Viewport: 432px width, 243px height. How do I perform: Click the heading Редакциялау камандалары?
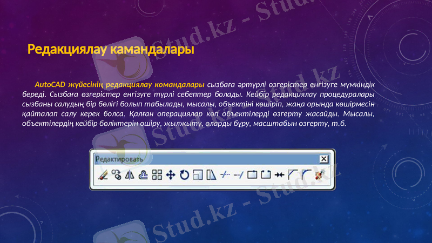tap(111, 50)
